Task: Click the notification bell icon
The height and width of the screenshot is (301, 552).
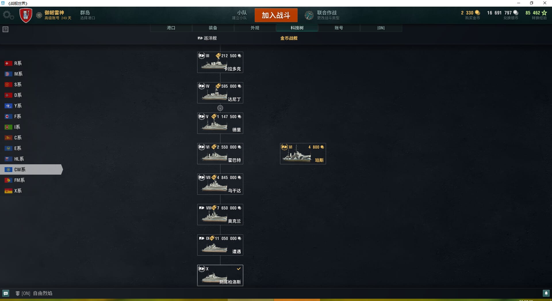Action: point(546,293)
